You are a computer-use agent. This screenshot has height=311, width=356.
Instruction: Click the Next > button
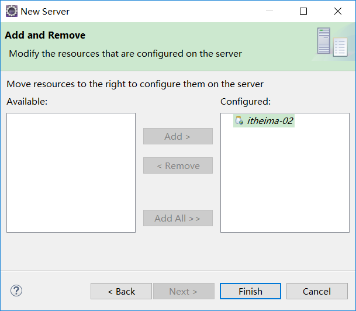(x=183, y=291)
